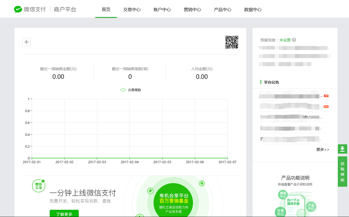Click the WeChat Pay logo icon
349x217 pixels.
18,9
